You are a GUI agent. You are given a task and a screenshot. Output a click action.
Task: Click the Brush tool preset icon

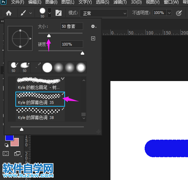(23, 13)
